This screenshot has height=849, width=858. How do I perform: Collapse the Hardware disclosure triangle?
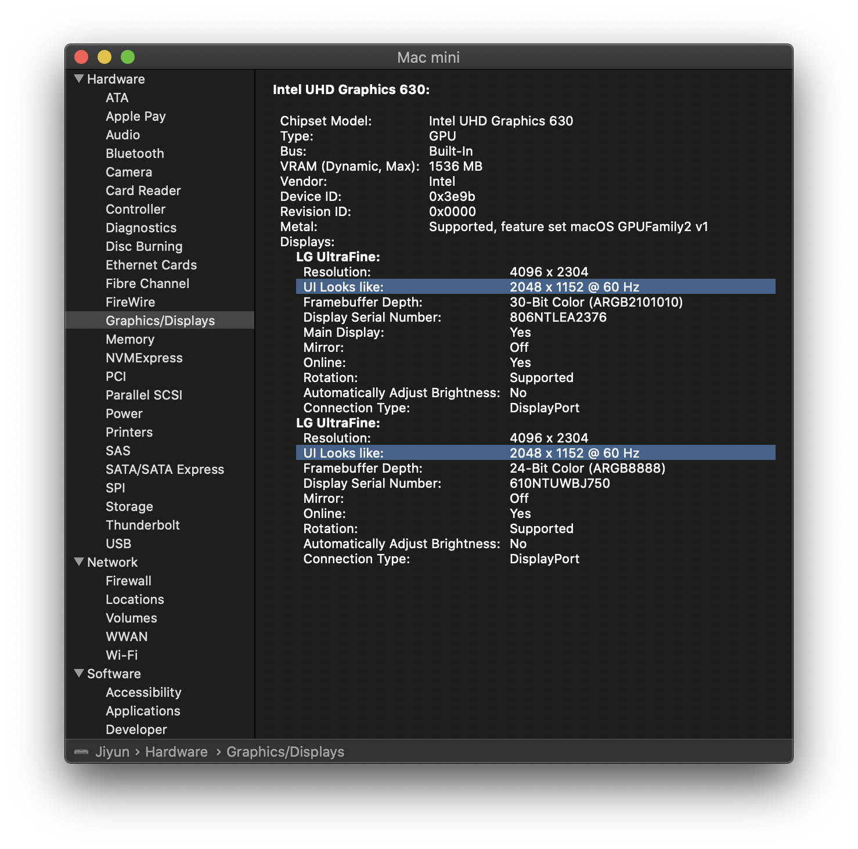[79, 79]
